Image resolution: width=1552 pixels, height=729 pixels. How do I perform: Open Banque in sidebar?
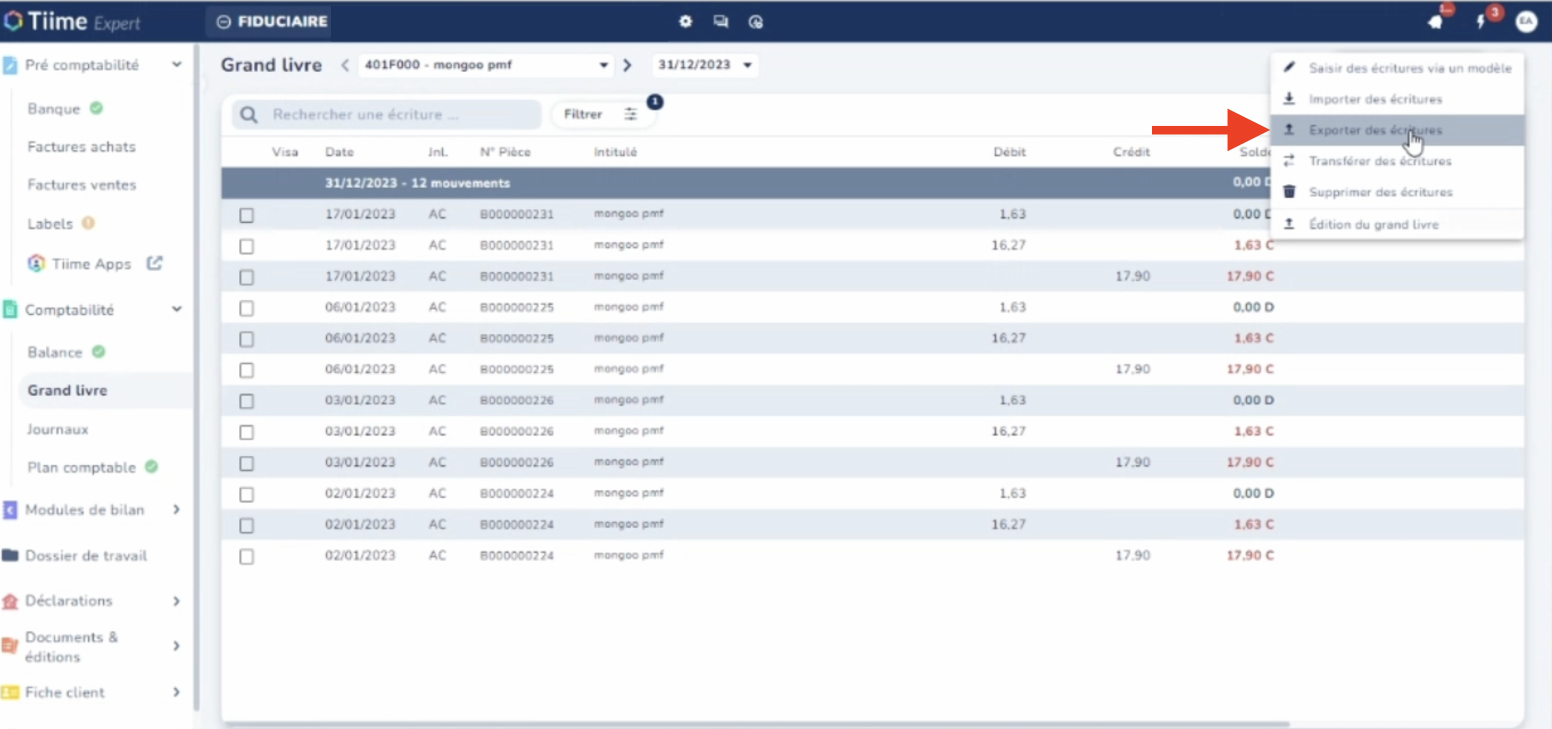click(x=53, y=109)
